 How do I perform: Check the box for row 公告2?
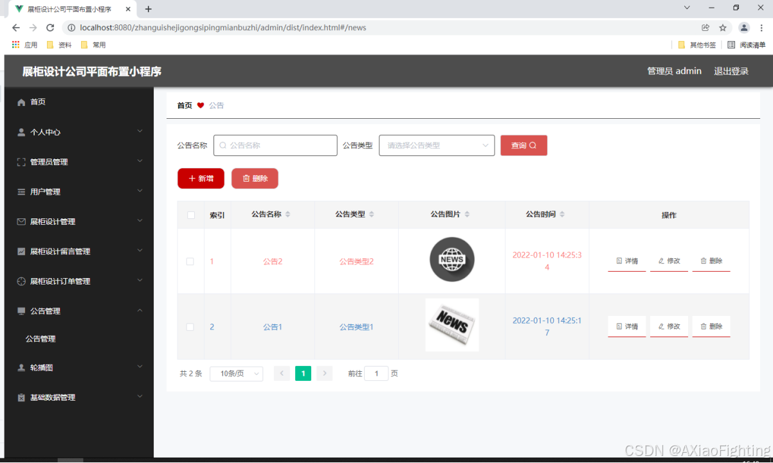pyautogui.click(x=190, y=261)
